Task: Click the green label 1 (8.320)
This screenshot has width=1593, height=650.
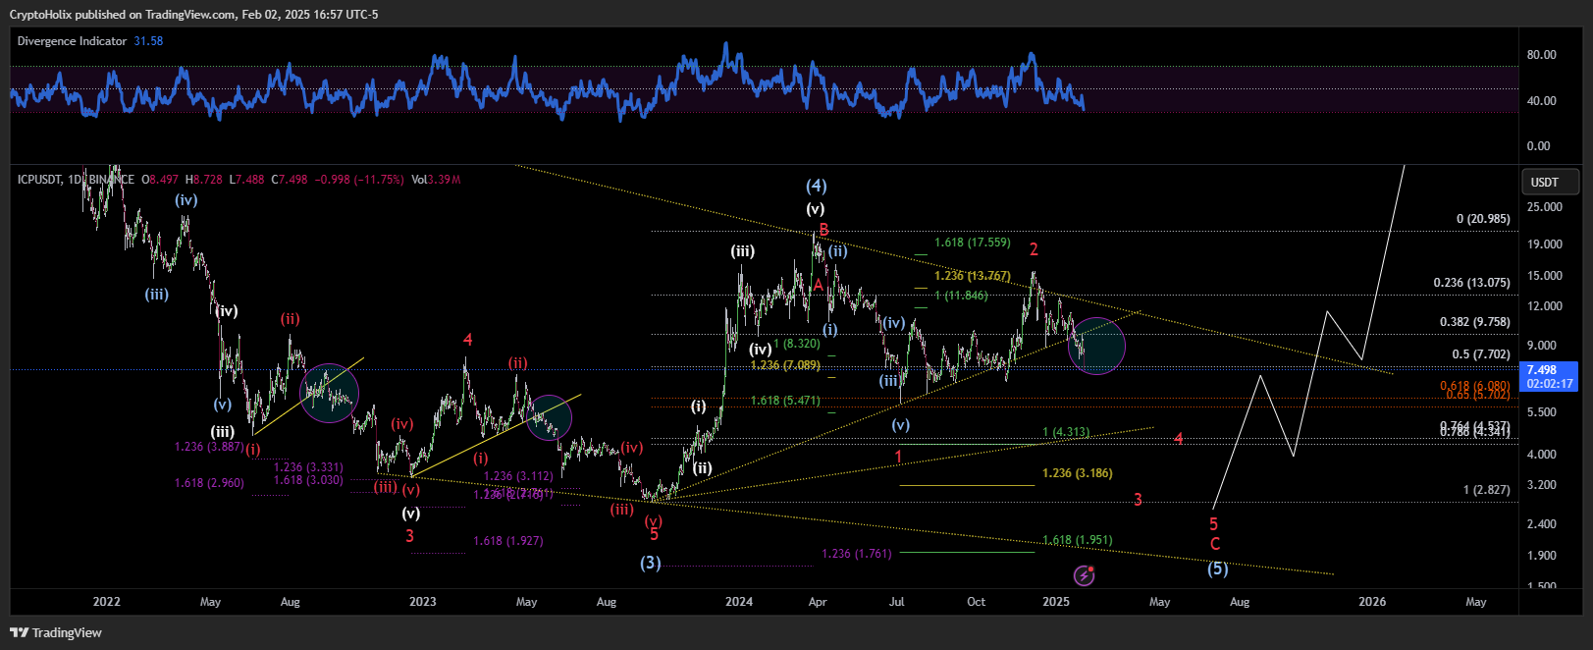Action: (796, 344)
